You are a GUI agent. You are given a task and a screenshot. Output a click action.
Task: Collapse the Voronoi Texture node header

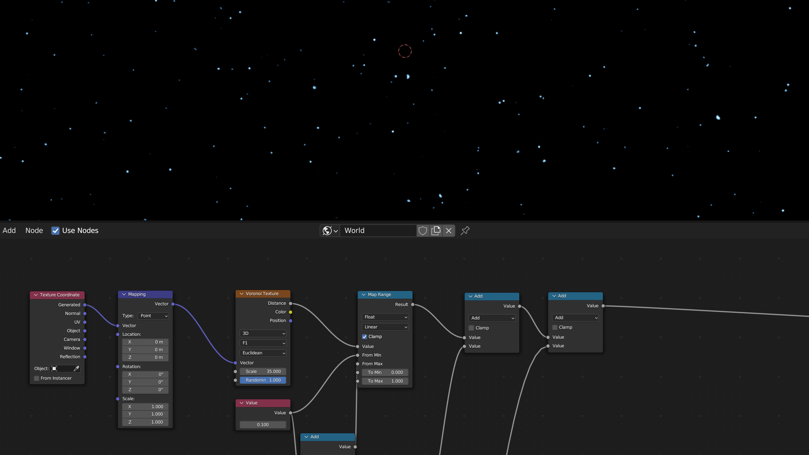pyautogui.click(x=242, y=294)
